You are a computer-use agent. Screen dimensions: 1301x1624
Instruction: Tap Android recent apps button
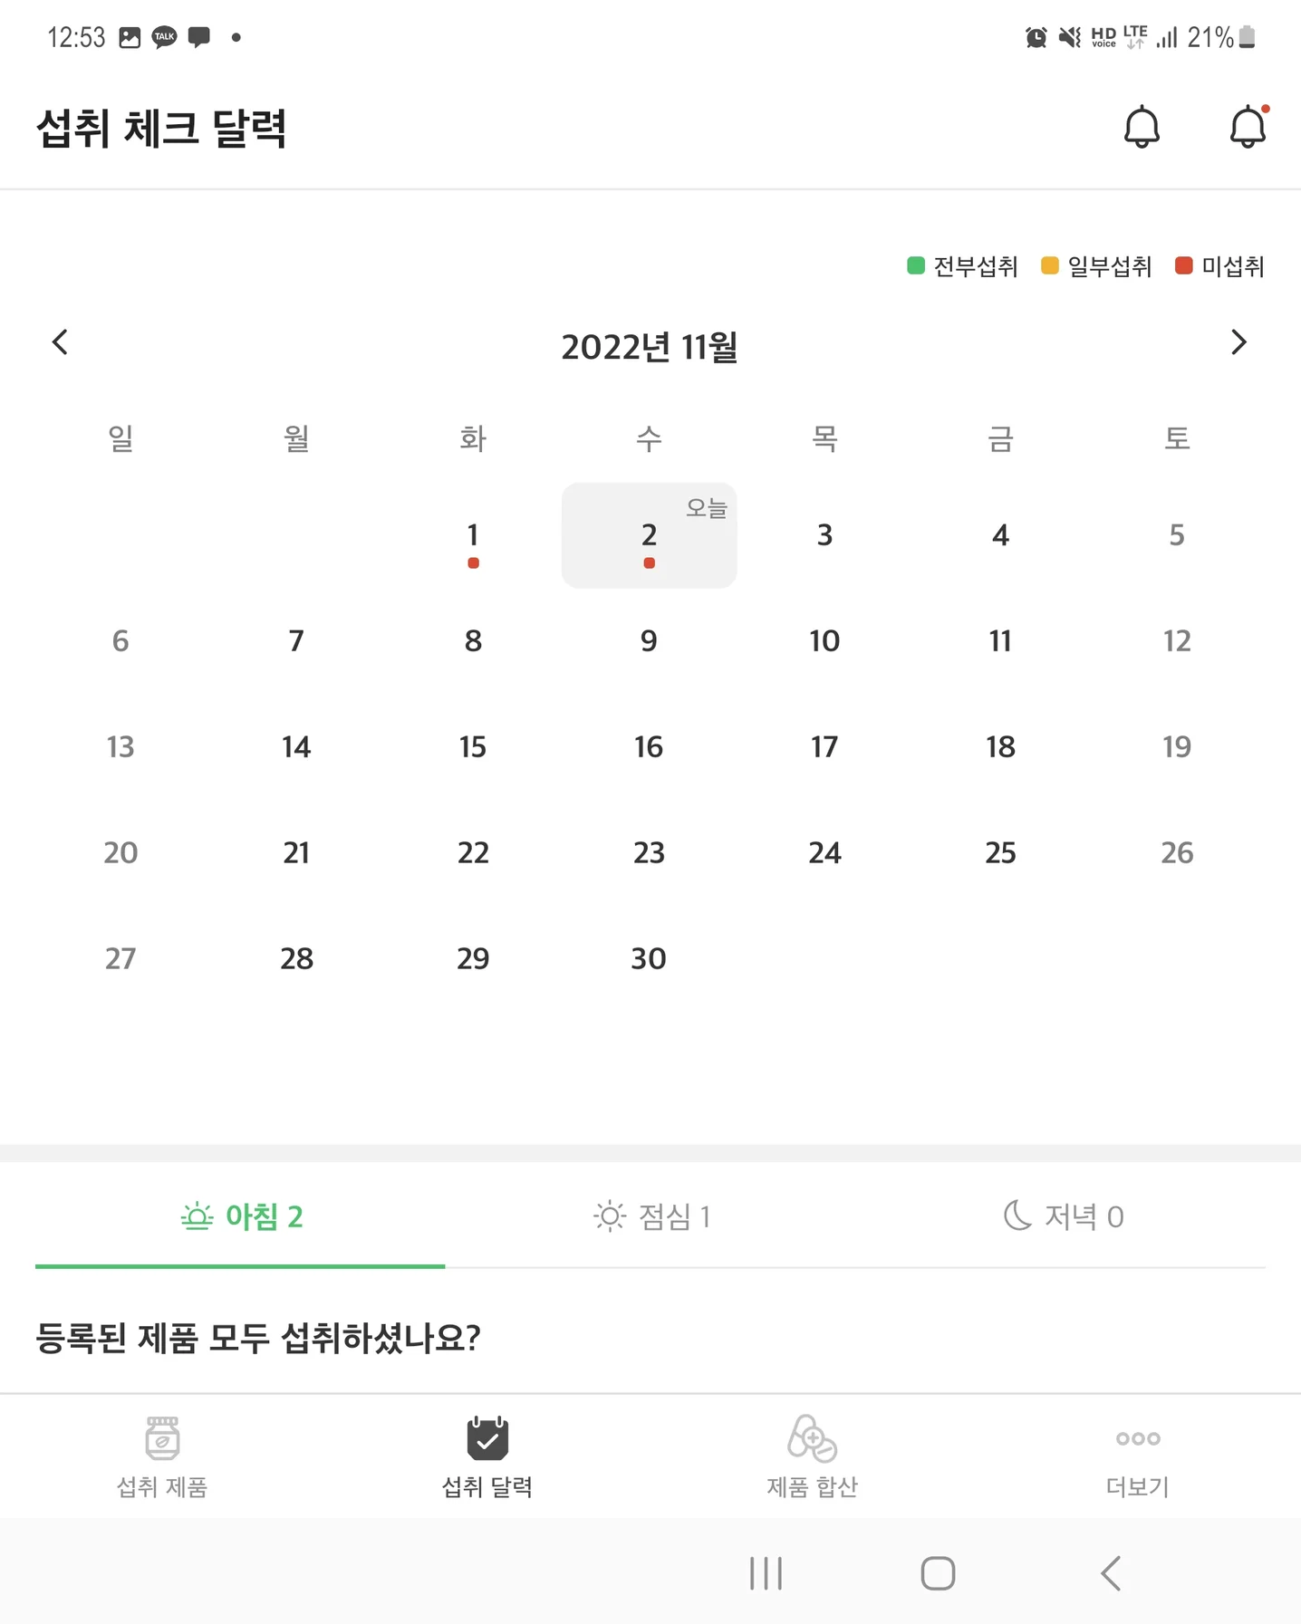pyautogui.click(x=766, y=1573)
